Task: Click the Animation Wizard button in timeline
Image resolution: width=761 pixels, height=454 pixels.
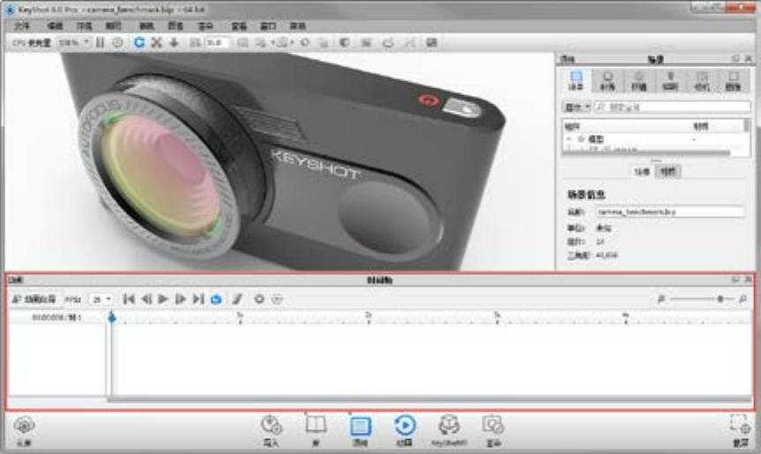Action: (x=34, y=299)
